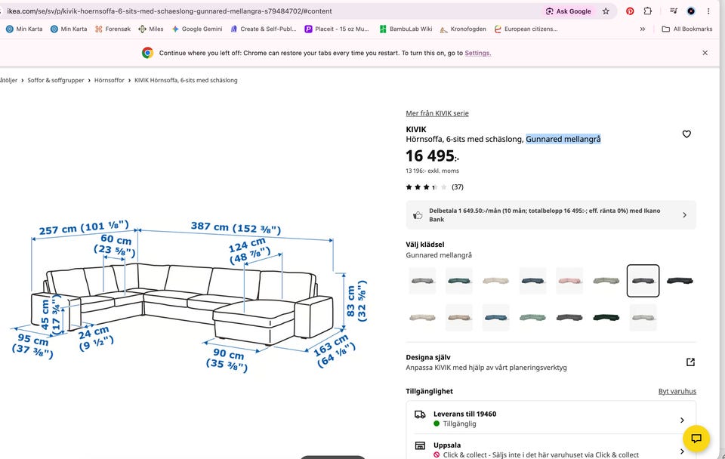The width and height of the screenshot is (725, 459).
Task: Click Ask Google button in address bar
Action: coord(568,11)
